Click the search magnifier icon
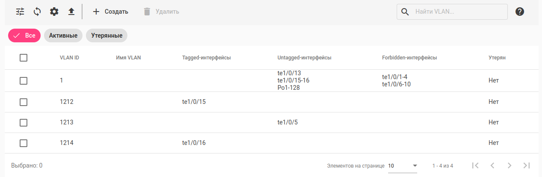542x177 pixels. 405,12
